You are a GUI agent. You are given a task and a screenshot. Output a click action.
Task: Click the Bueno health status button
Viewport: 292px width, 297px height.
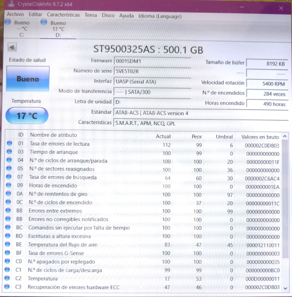tap(28, 79)
